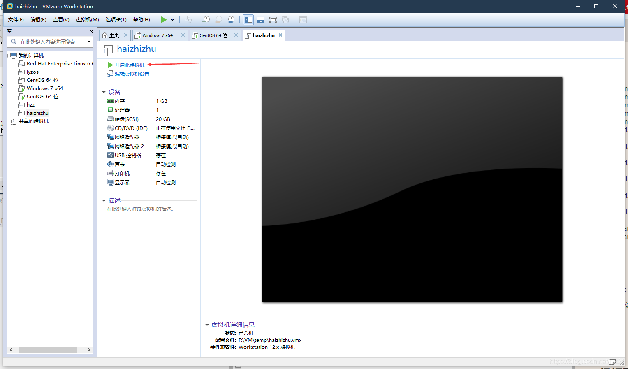Viewport: 628px width, 369px height.
Task: Click the 处理器 processor device icon
Action: (x=110, y=110)
